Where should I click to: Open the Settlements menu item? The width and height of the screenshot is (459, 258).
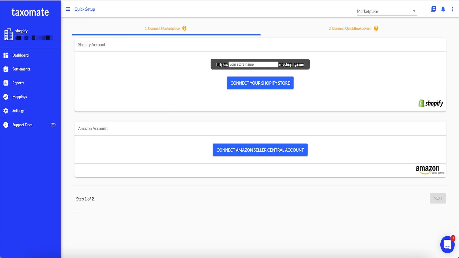point(30,69)
